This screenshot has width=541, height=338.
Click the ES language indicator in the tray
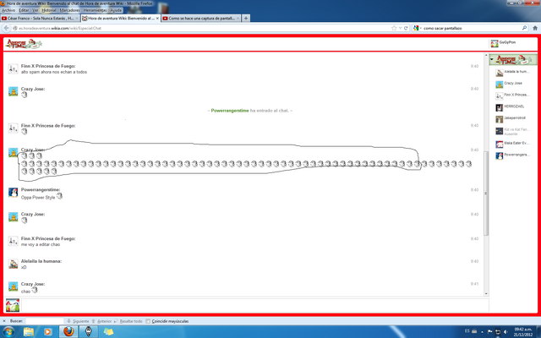[x=467, y=331]
